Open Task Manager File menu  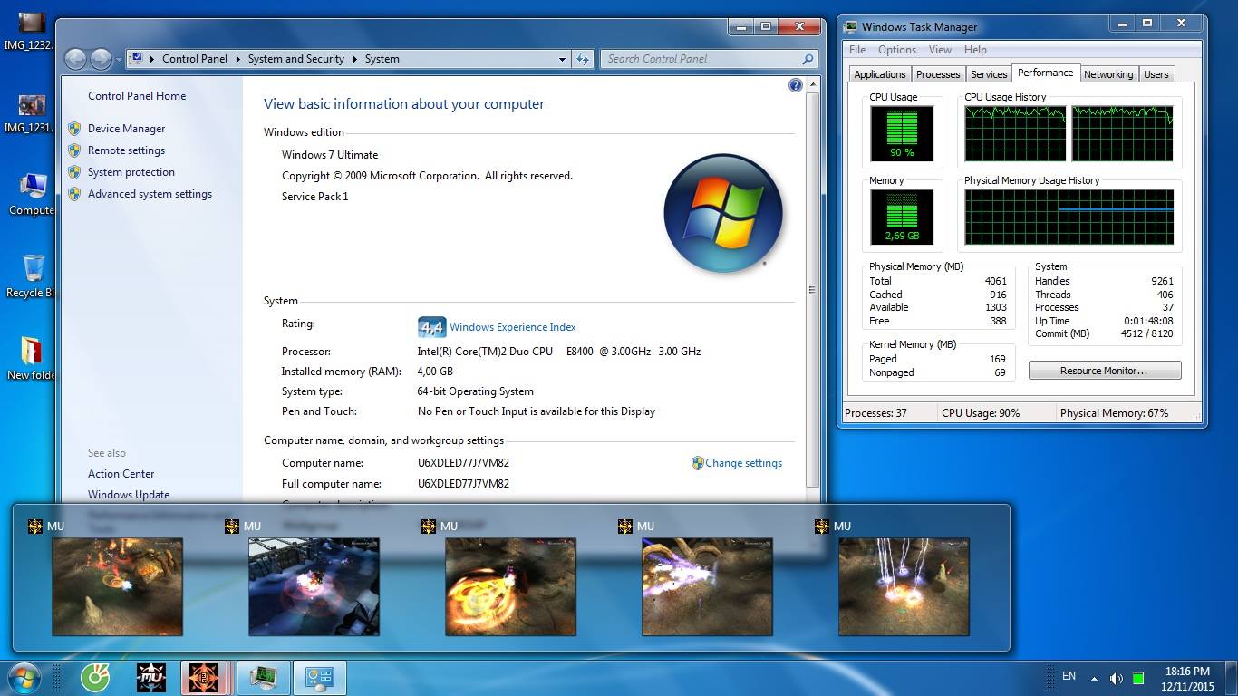(857, 50)
